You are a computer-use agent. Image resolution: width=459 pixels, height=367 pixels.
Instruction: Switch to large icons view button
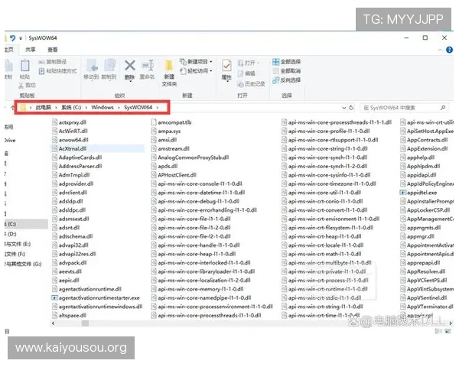tap(448, 331)
